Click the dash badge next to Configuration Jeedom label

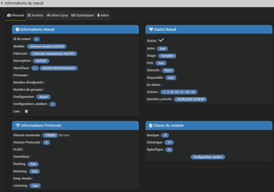[53, 104]
